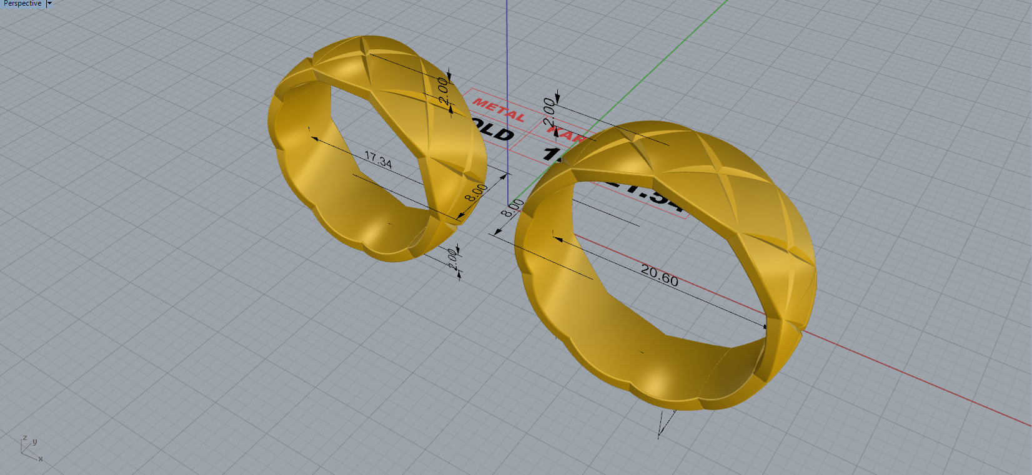Select the 2.00 thickness dimension above the larger ring
Viewport: 1032px width, 475px height.
coord(548,112)
